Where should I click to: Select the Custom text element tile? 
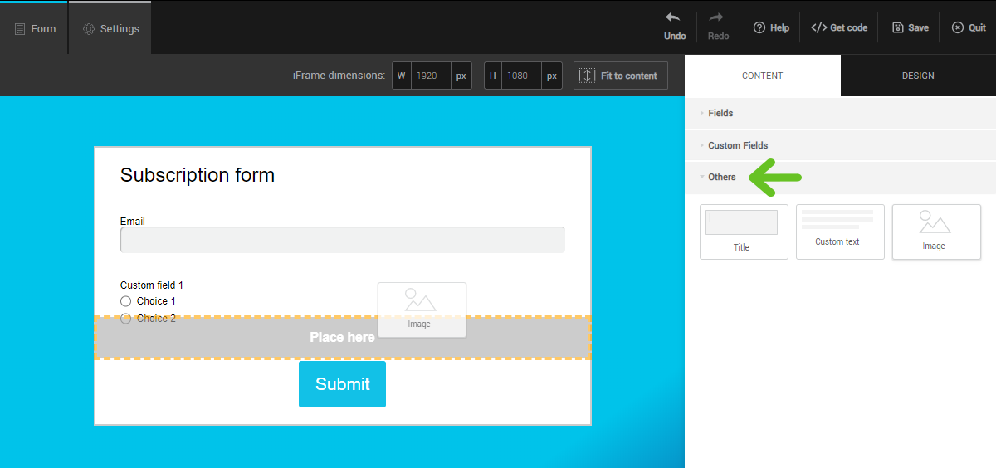tap(840, 232)
